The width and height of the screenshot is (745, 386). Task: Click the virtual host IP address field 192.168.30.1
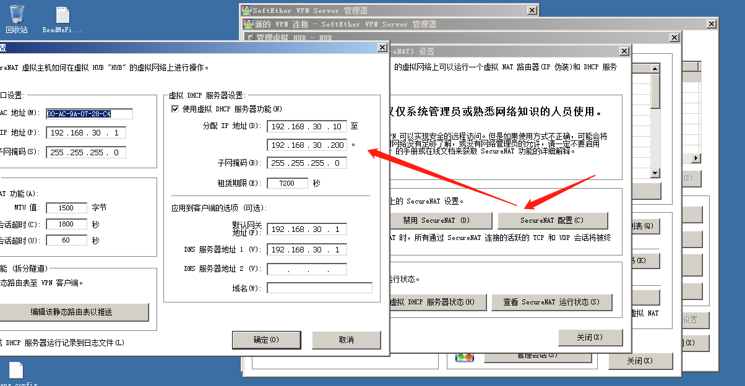86,133
